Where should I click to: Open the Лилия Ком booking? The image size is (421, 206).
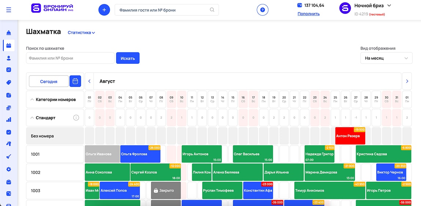[202, 172]
